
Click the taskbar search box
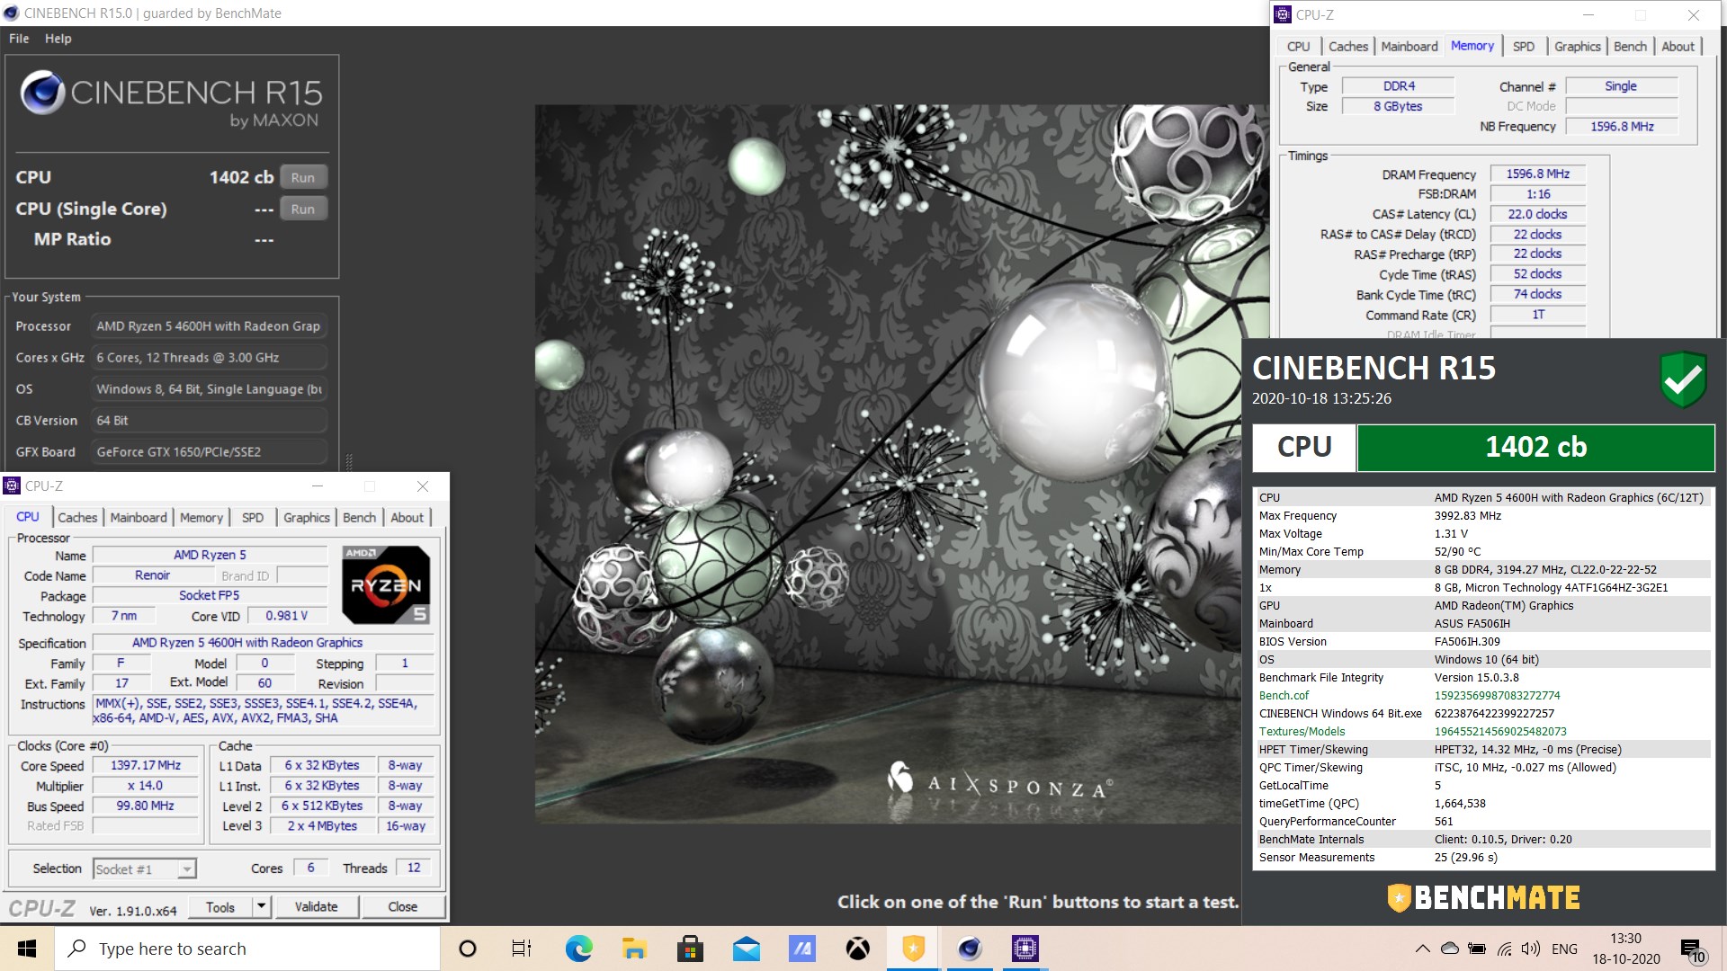247,949
